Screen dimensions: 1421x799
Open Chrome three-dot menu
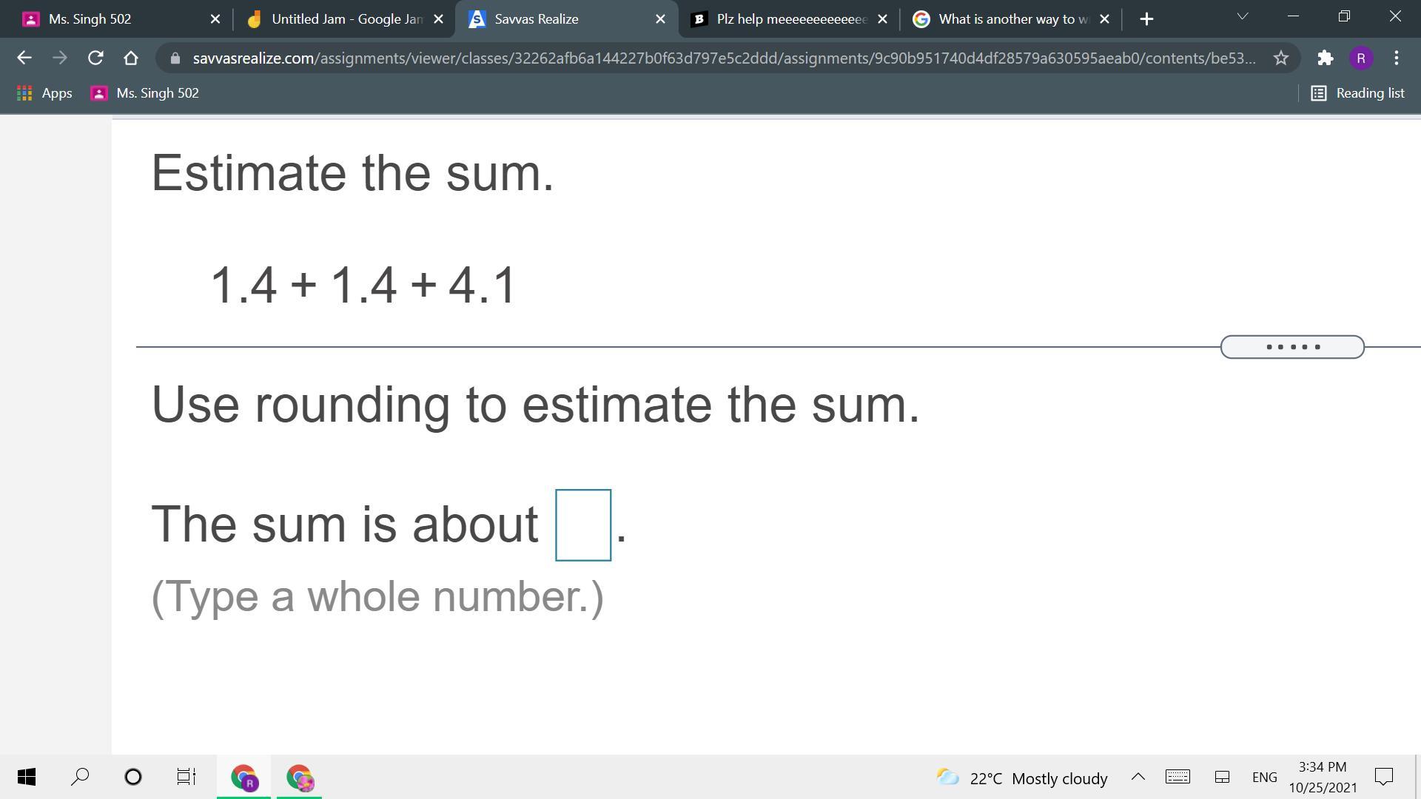(1396, 58)
